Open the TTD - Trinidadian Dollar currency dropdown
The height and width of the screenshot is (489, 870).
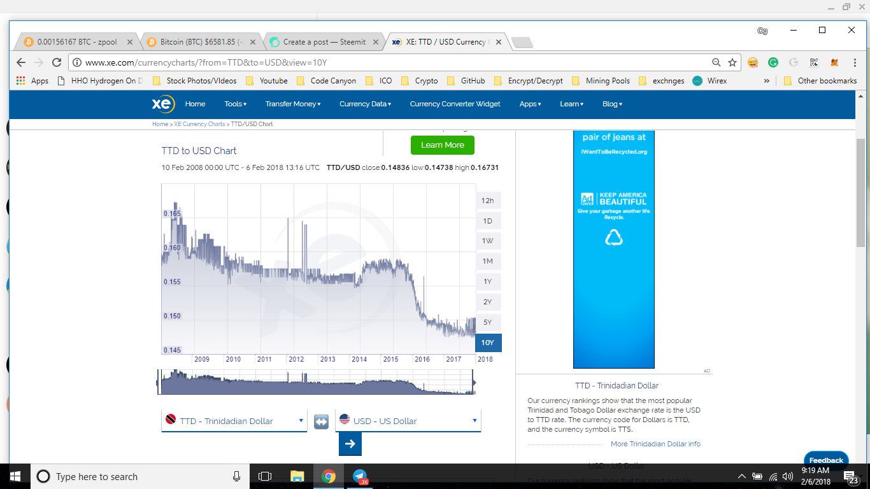[234, 421]
